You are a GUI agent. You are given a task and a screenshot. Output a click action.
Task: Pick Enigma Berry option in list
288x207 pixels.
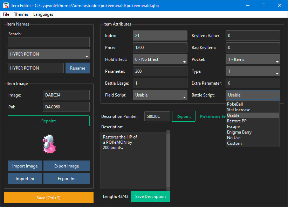click(239, 132)
